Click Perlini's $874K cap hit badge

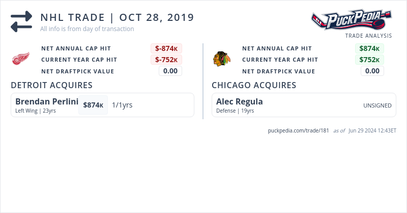point(93,105)
